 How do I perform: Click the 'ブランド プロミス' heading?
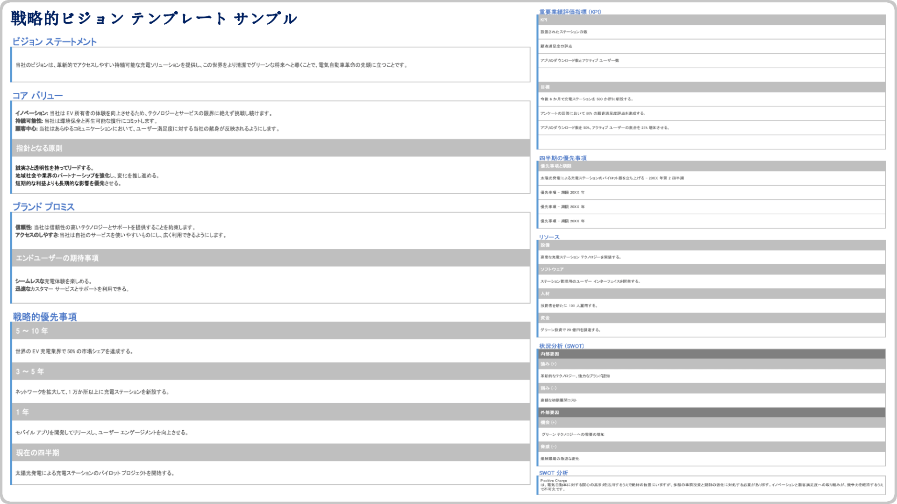pos(43,207)
